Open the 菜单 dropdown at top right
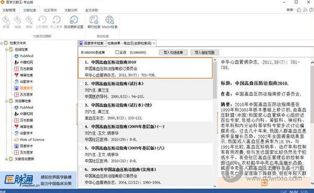This screenshot has height=193, width=314. [x=290, y=10]
